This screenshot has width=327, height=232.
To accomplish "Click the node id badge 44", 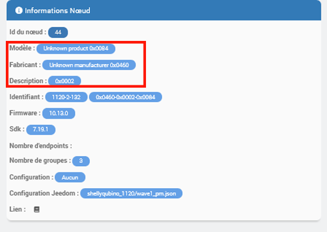I will coord(58,32).
